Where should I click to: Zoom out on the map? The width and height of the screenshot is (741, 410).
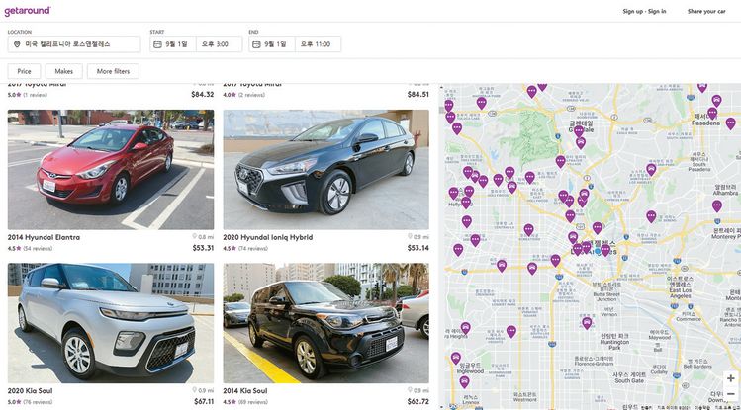click(x=730, y=394)
